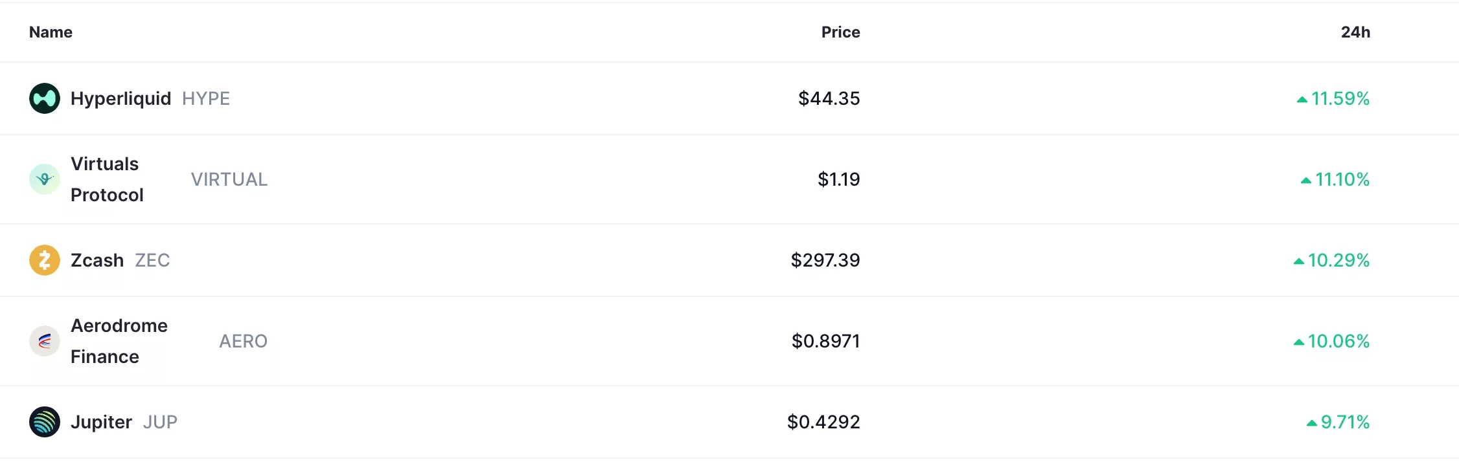
Task: Click the Aerodrome Finance logo
Action: (44, 341)
